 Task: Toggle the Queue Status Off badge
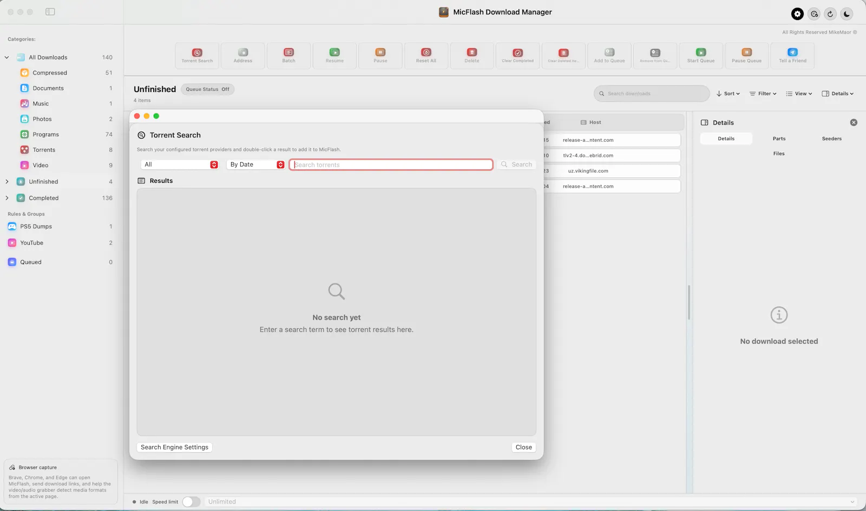[x=208, y=89]
